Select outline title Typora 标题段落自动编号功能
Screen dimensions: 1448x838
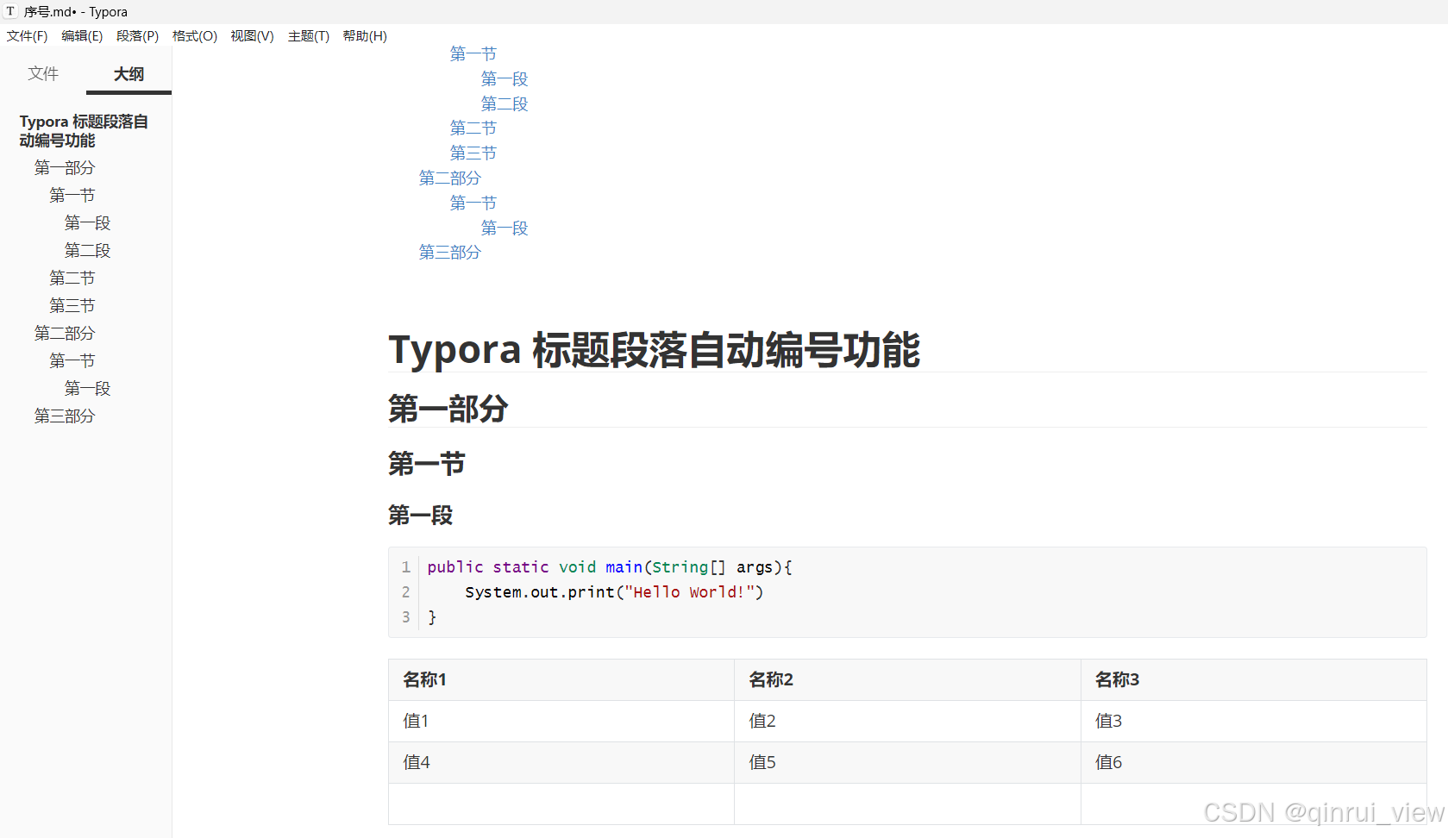pyautogui.click(x=84, y=131)
